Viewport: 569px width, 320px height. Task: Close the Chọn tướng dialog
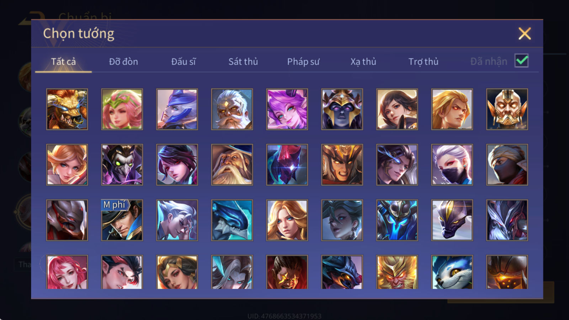click(525, 33)
